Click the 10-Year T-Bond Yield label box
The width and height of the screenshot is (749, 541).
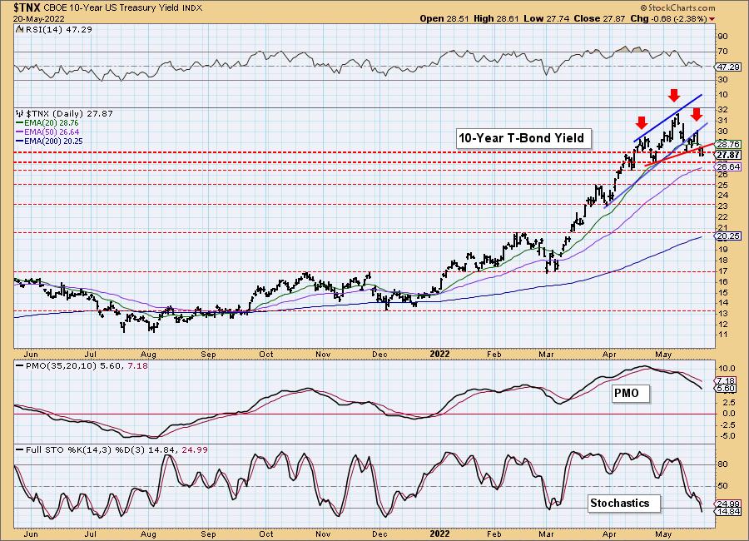point(522,138)
